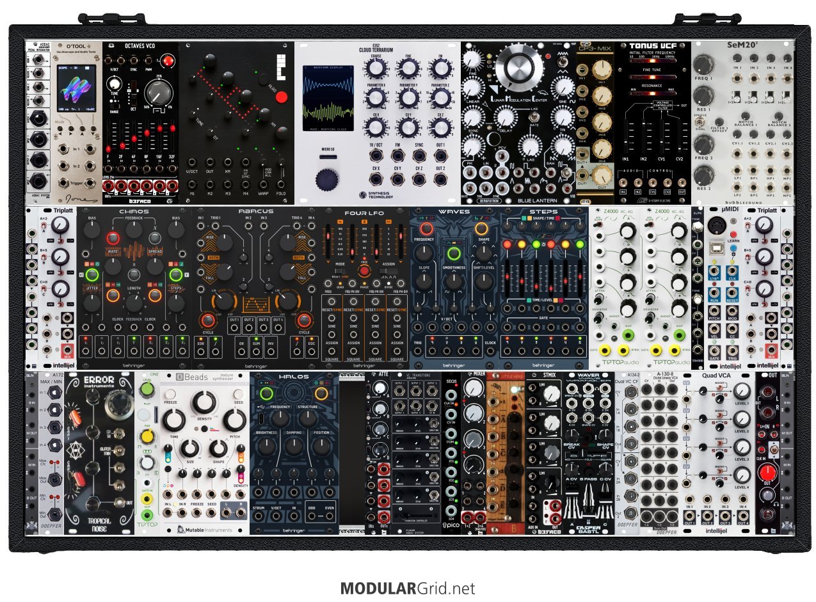Viewport: 816px width, 602px height.
Task: Click the COARSE knob on Cloud Terrarium
Action: coord(378,68)
